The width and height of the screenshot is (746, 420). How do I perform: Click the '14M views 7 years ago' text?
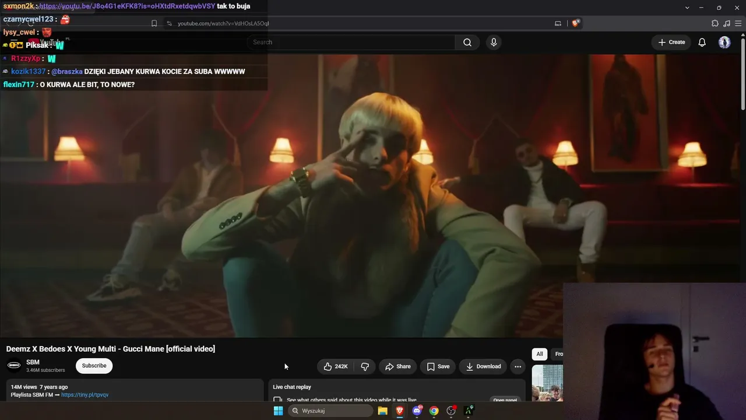pos(39,387)
